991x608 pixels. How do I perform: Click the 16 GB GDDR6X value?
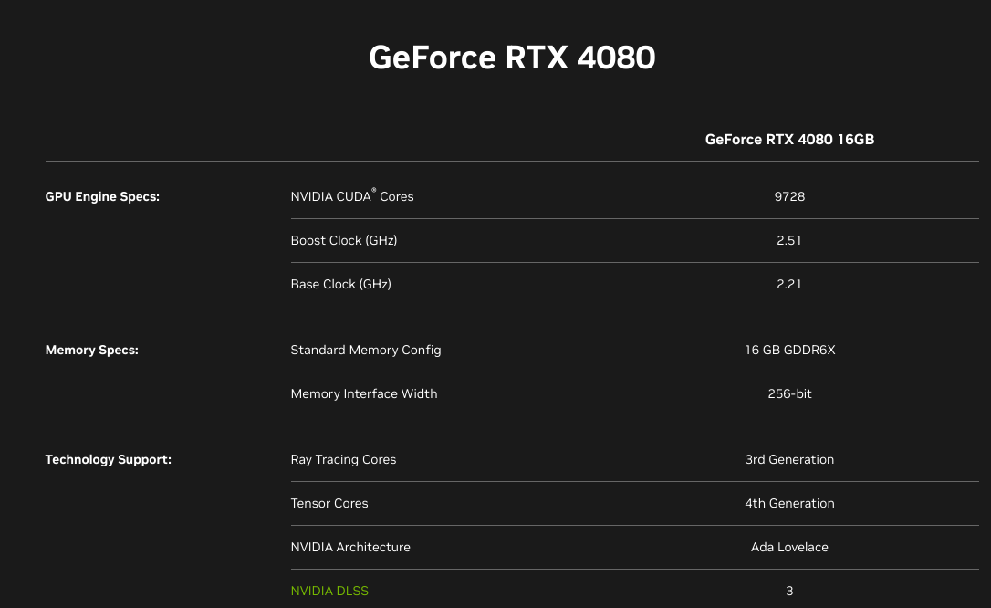pos(789,350)
